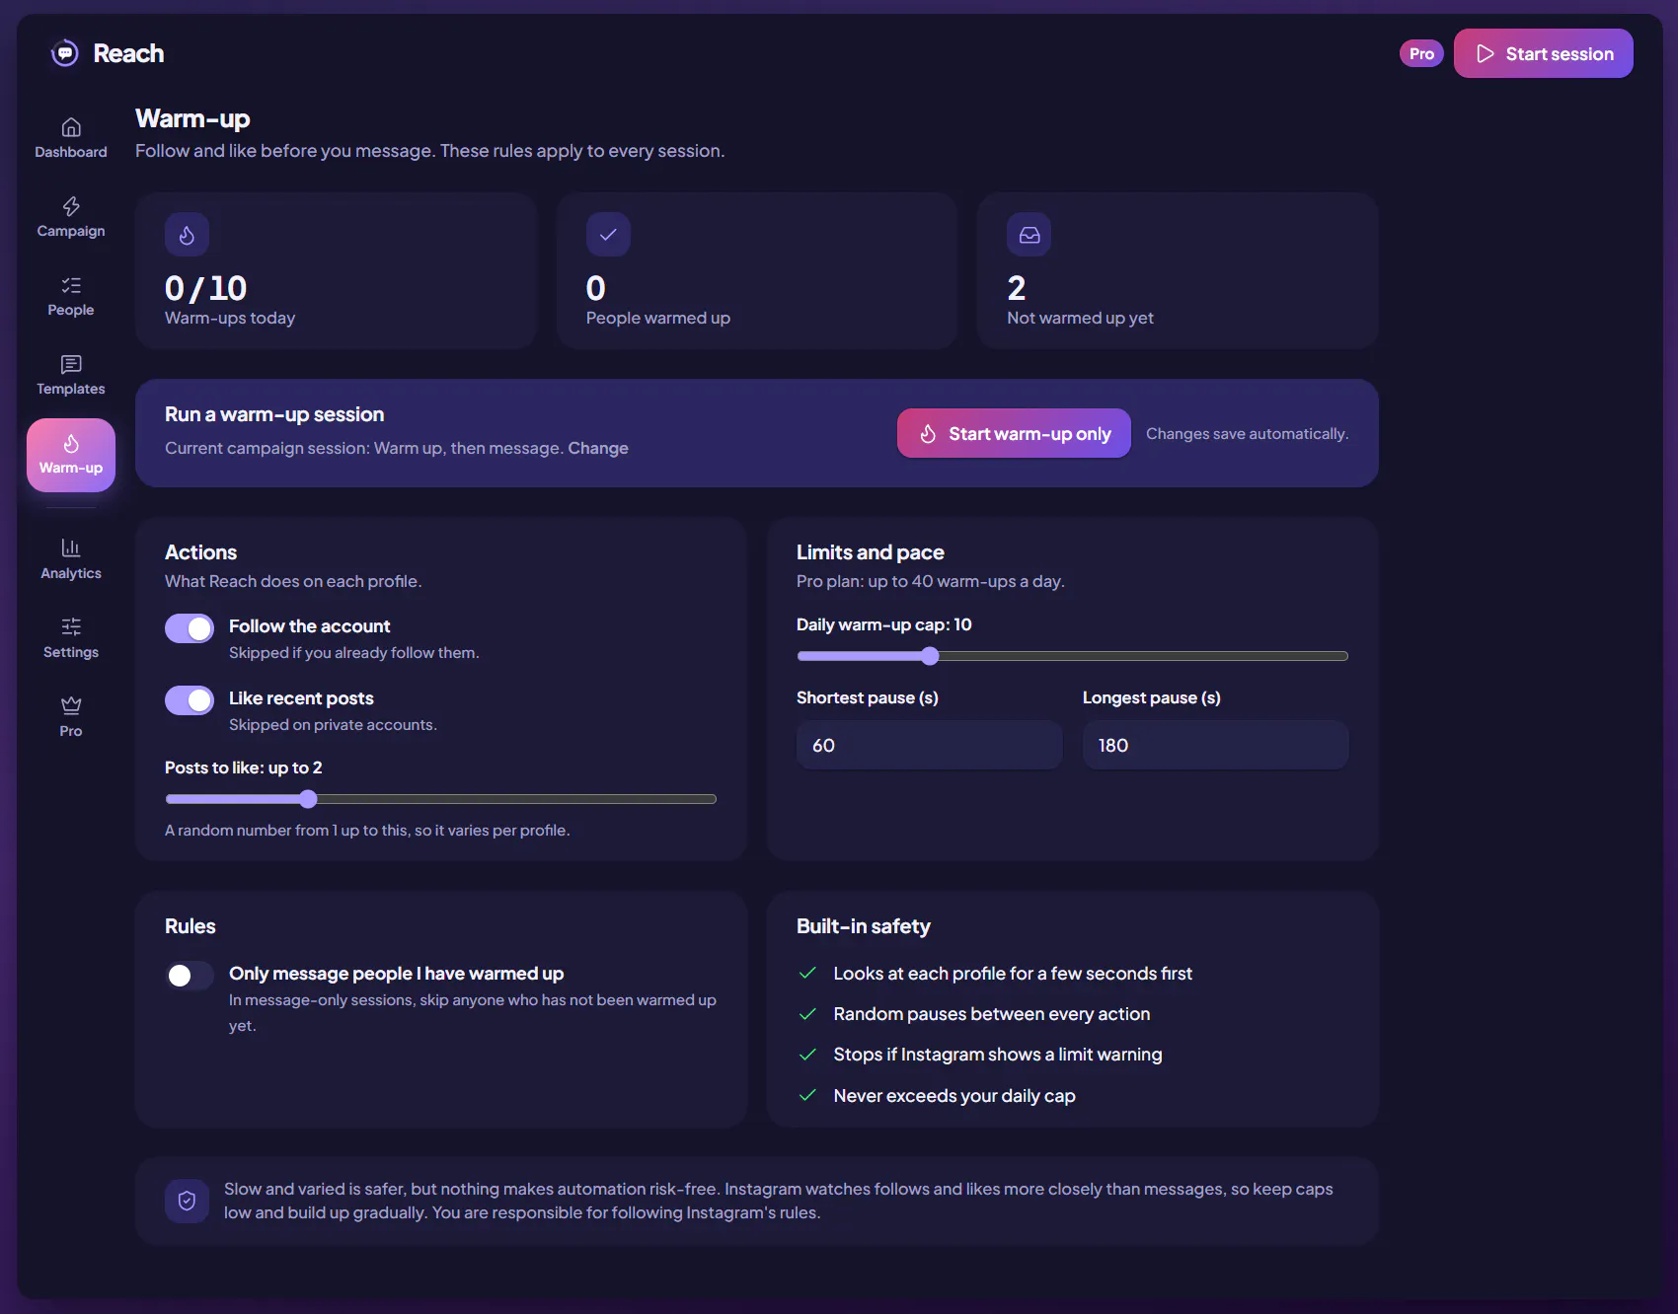
Task: Click Skipped on private accounts text
Action: (x=333, y=724)
